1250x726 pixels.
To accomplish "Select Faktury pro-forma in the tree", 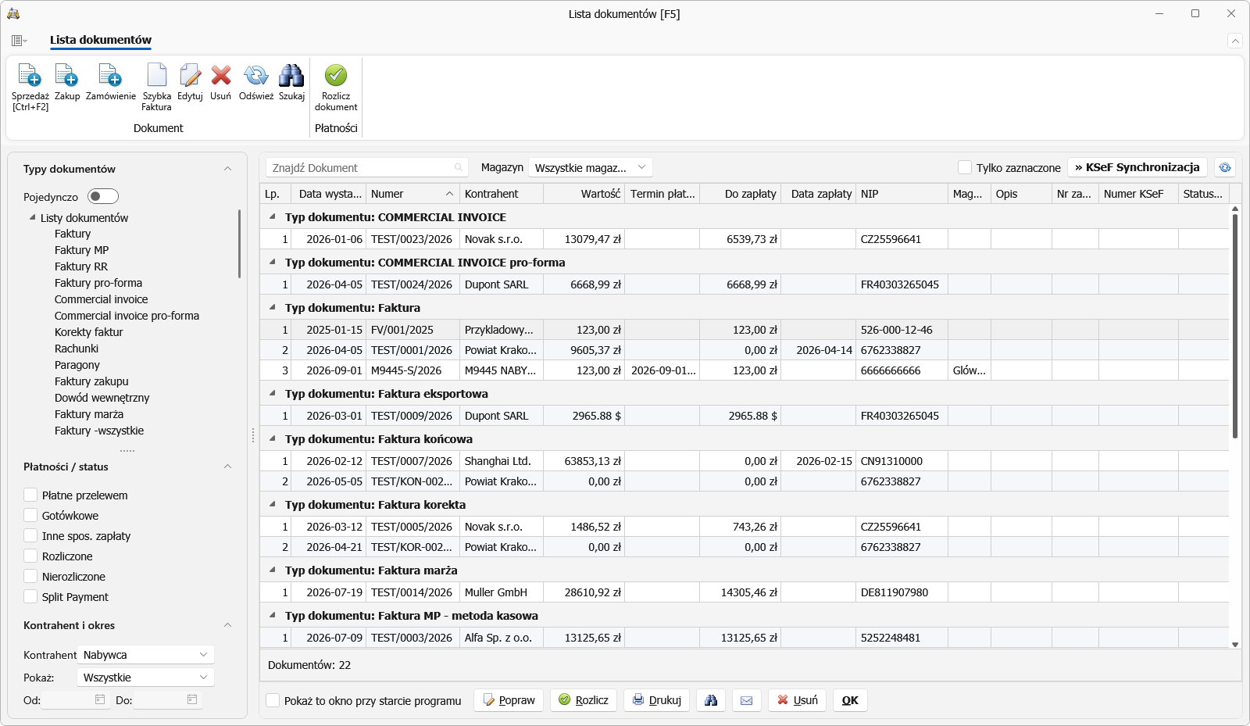I will [98, 283].
